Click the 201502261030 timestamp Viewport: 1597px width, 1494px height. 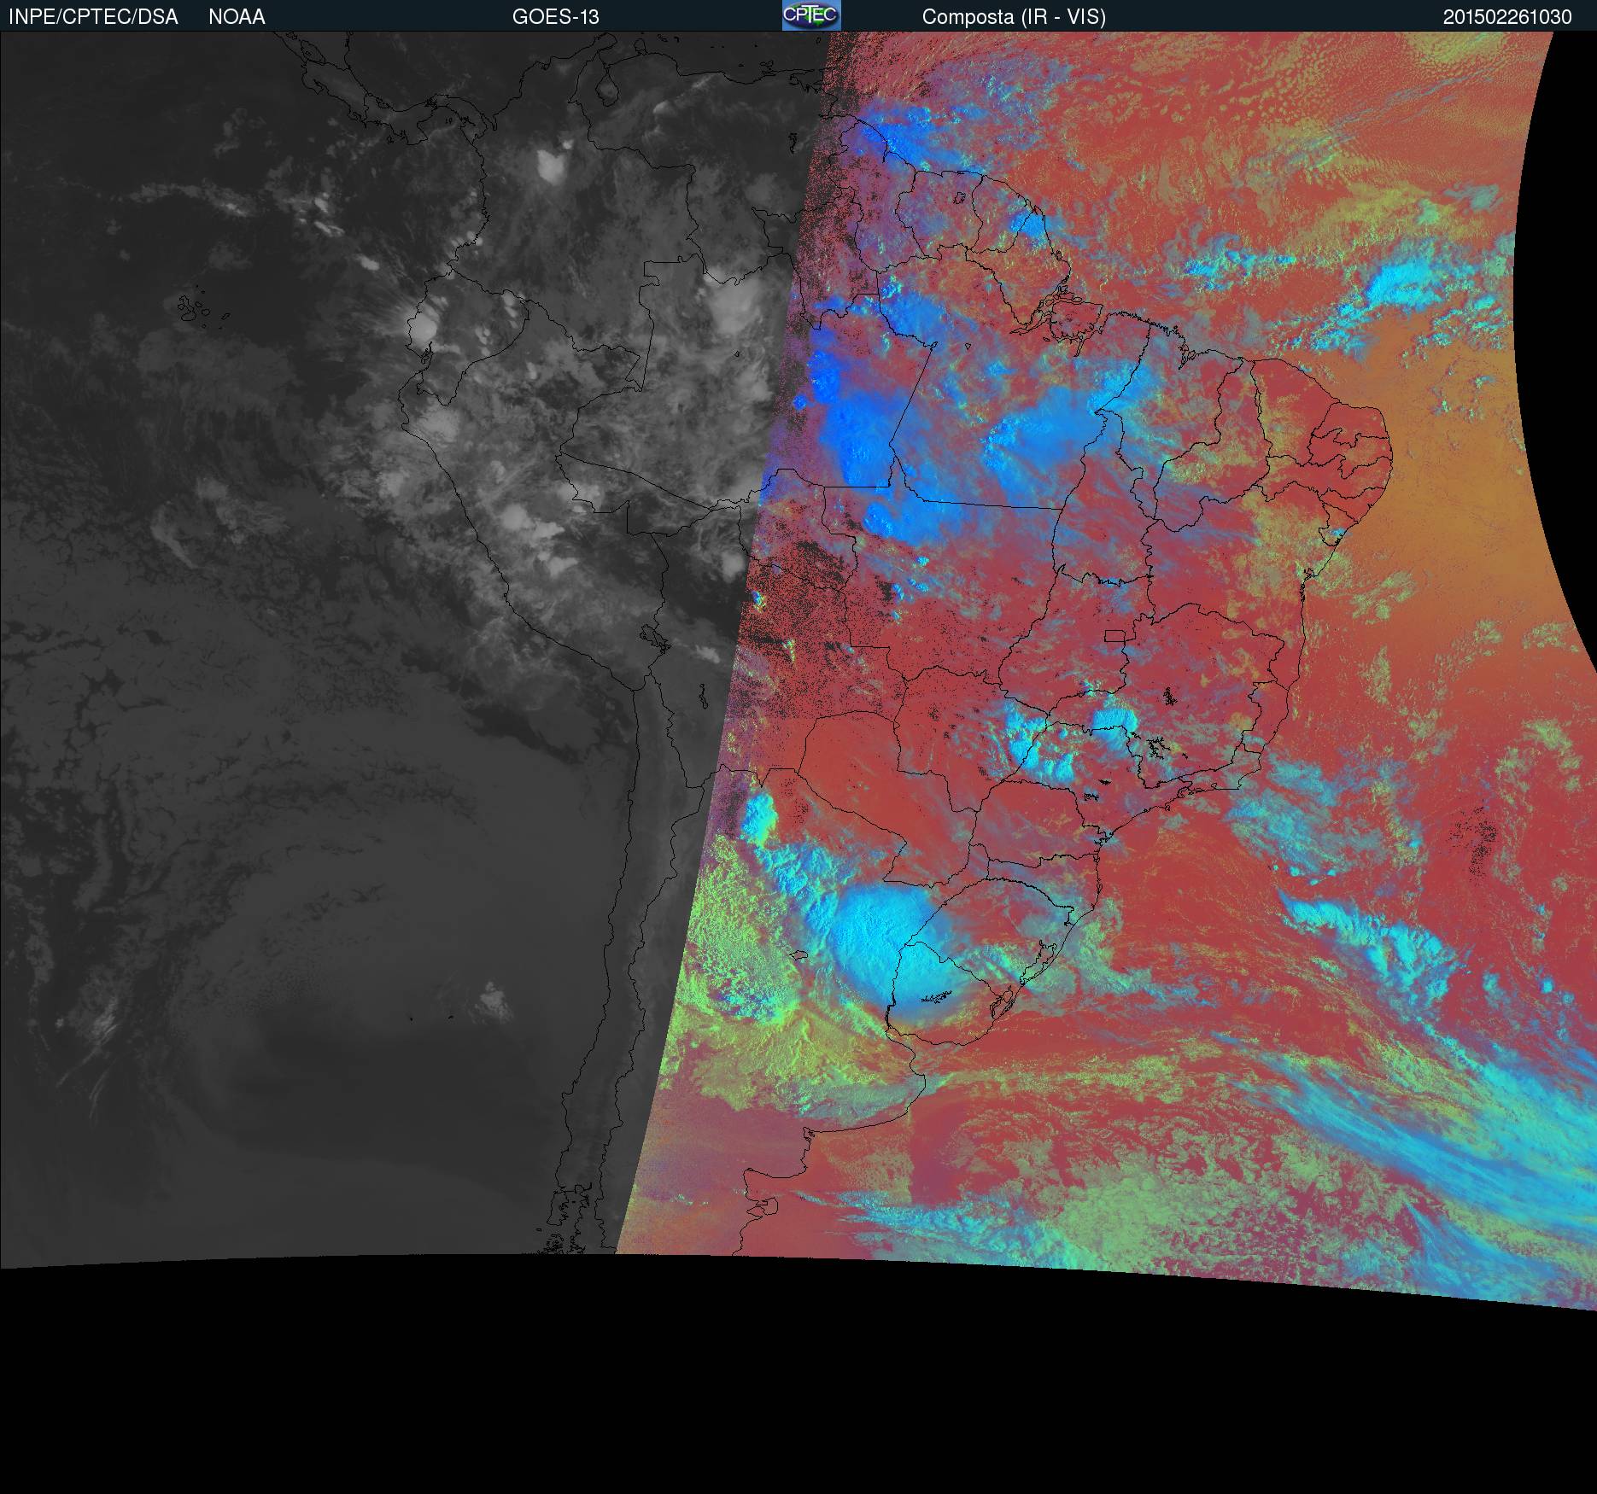coord(1507,17)
